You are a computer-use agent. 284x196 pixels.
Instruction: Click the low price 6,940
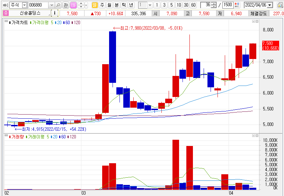point(236,13)
